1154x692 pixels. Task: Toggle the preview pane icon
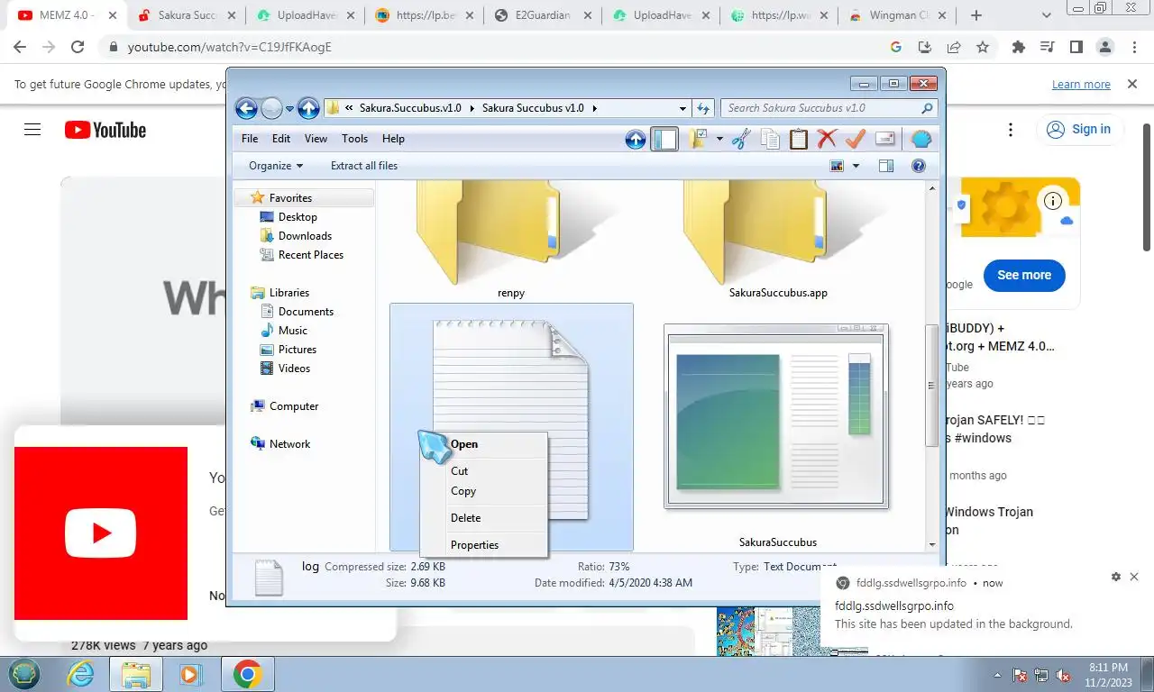tap(886, 166)
